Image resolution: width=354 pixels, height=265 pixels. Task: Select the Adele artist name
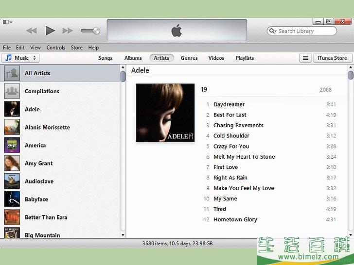[x=32, y=109]
